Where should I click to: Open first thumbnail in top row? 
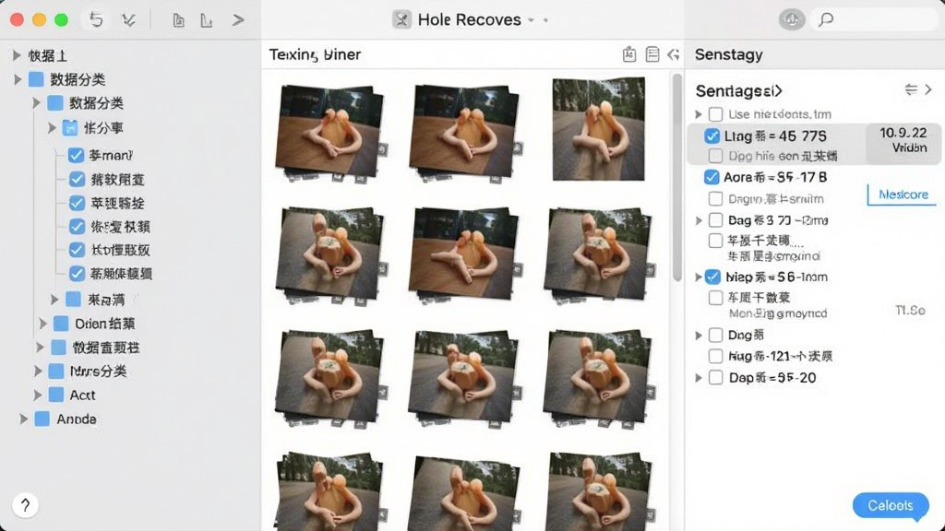330,133
